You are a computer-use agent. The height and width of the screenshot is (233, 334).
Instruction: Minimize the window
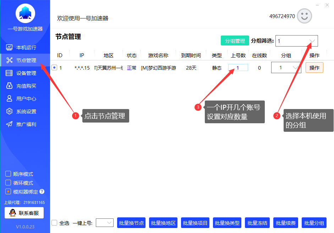[x=317, y=5]
